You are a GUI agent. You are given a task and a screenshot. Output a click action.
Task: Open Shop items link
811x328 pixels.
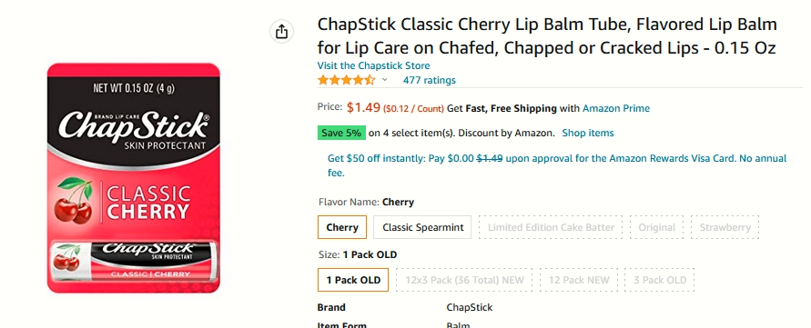pos(588,133)
